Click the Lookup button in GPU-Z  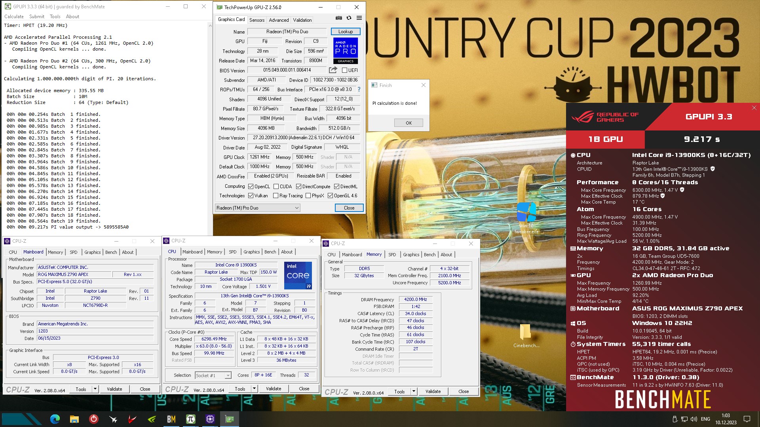tap(346, 32)
